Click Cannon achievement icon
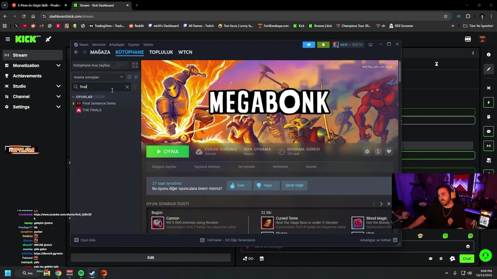 coord(158,223)
